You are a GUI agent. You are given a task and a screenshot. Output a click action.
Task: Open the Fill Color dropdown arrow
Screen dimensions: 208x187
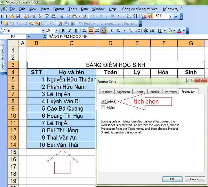click(x=174, y=31)
